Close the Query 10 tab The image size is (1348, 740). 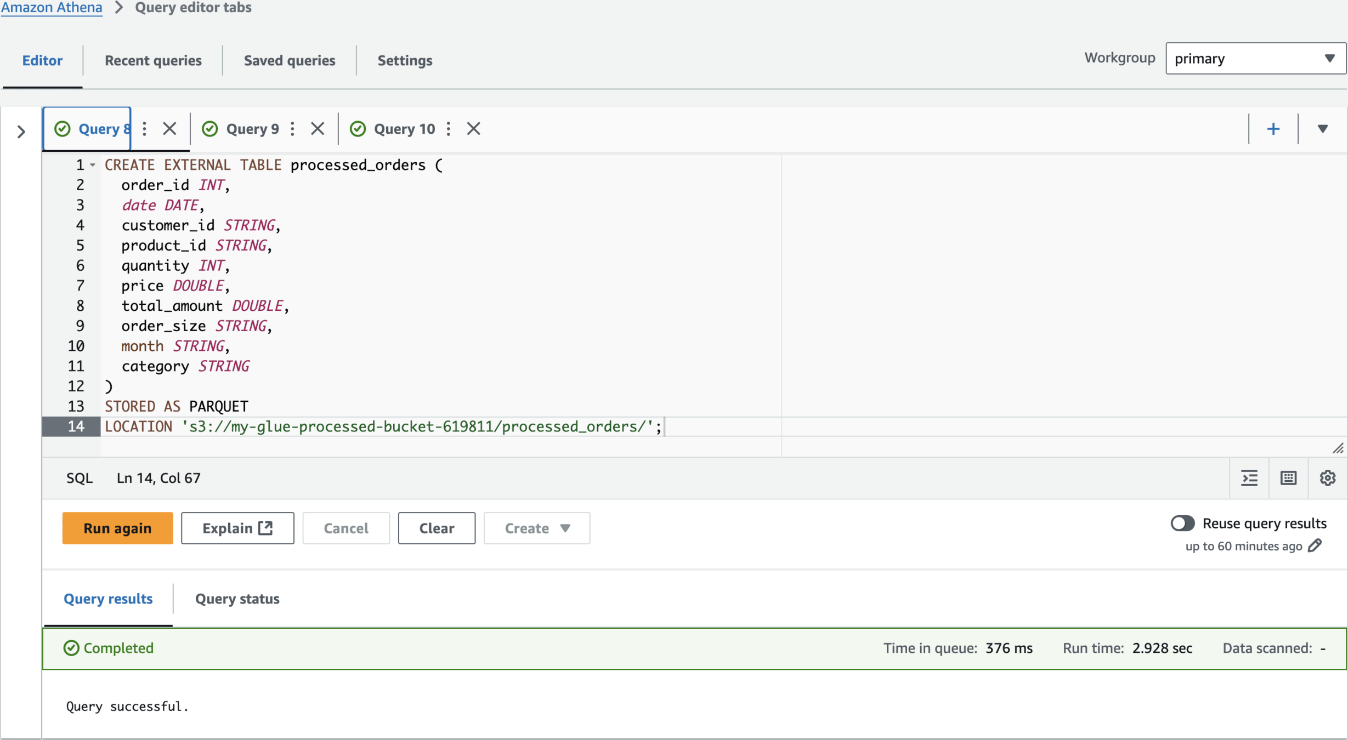(x=474, y=129)
